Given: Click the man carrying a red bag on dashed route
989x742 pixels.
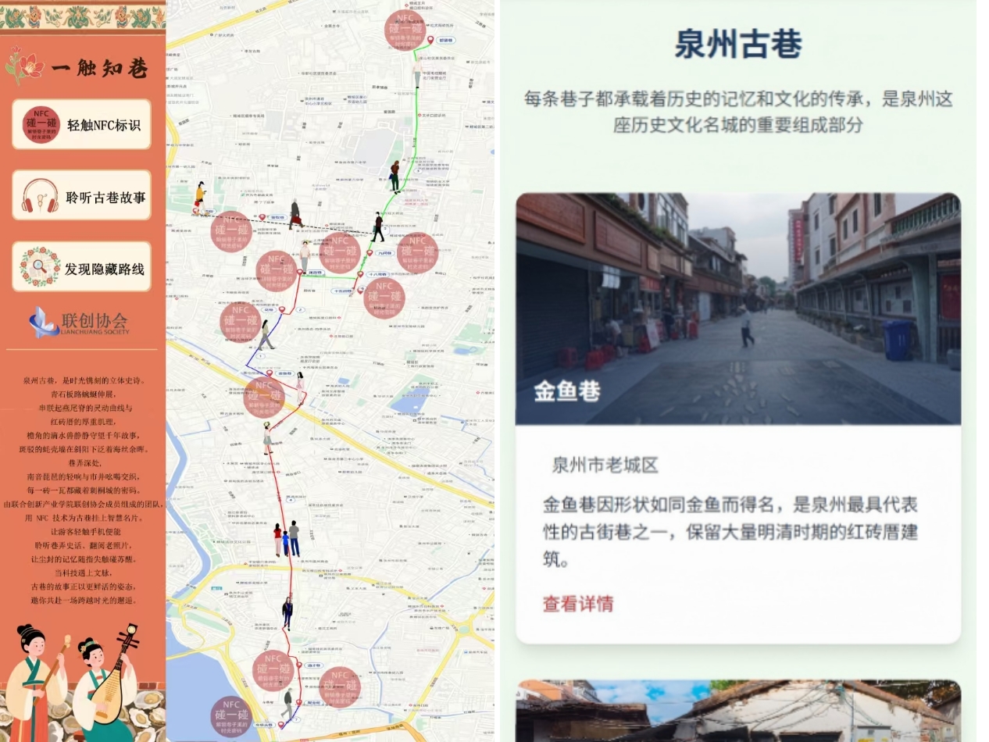Looking at the screenshot, I should (x=295, y=214).
